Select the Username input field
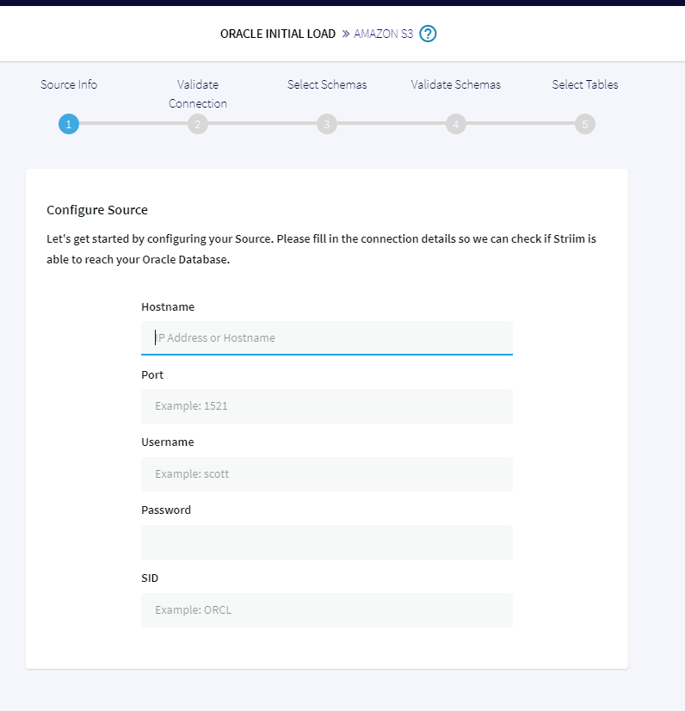The height and width of the screenshot is (711, 685). click(x=327, y=473)
